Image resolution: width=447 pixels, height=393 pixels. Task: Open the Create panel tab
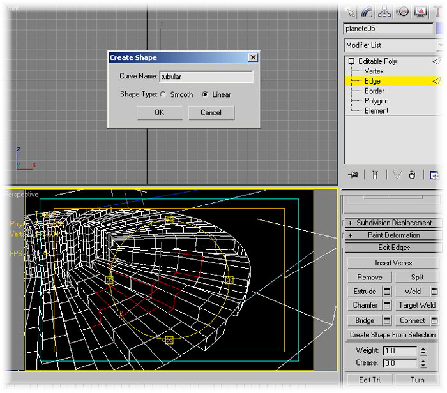351,11
